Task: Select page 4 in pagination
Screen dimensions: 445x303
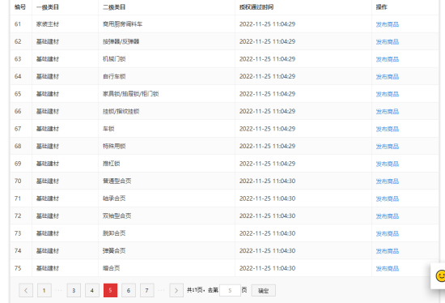Action: (x=92, y=290)
